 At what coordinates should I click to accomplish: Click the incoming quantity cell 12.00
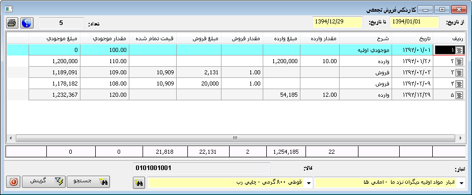pos(320,95)
